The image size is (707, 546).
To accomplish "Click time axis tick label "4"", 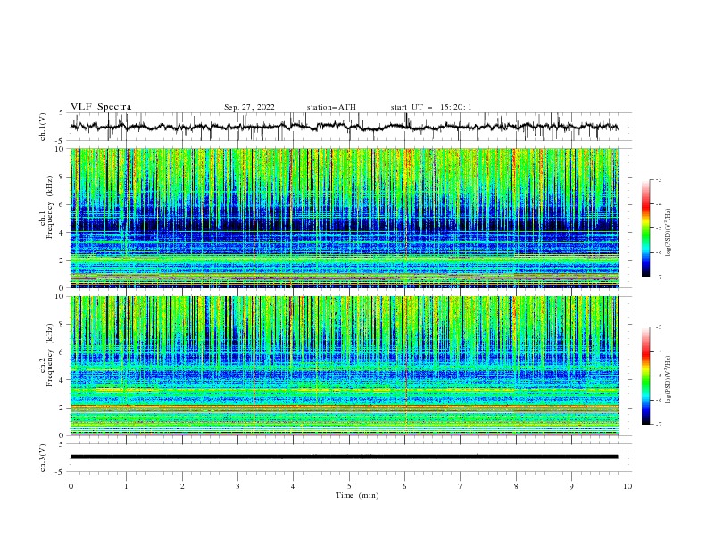I will (x=293, y=486).
